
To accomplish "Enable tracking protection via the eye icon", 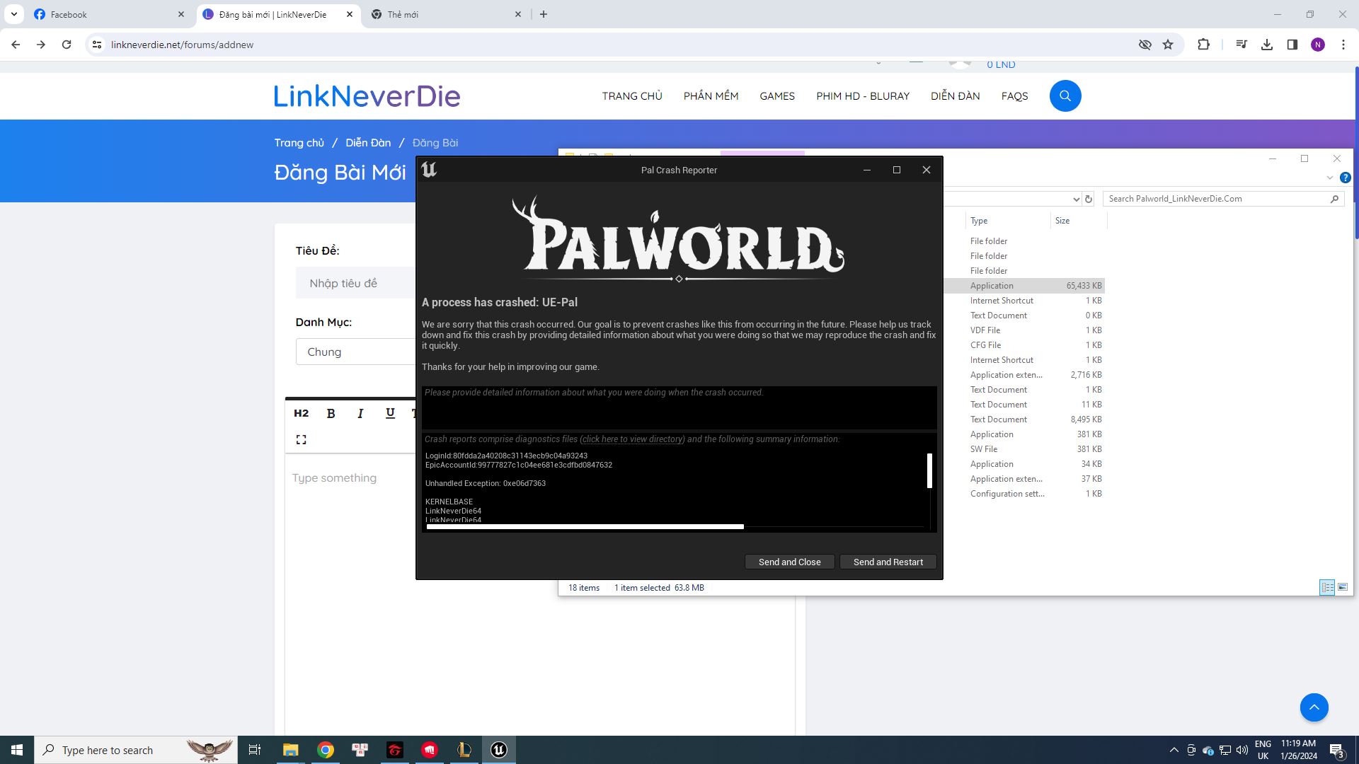I will 1145,44.
